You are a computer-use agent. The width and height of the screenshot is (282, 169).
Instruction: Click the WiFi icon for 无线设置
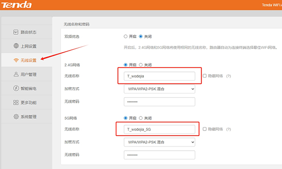(16, 61)
